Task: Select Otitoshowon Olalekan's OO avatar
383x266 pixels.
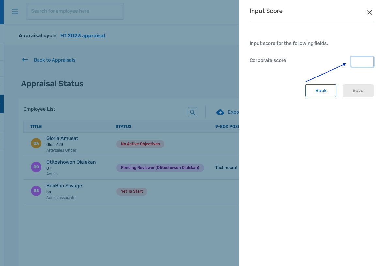Action: point(36,167)
